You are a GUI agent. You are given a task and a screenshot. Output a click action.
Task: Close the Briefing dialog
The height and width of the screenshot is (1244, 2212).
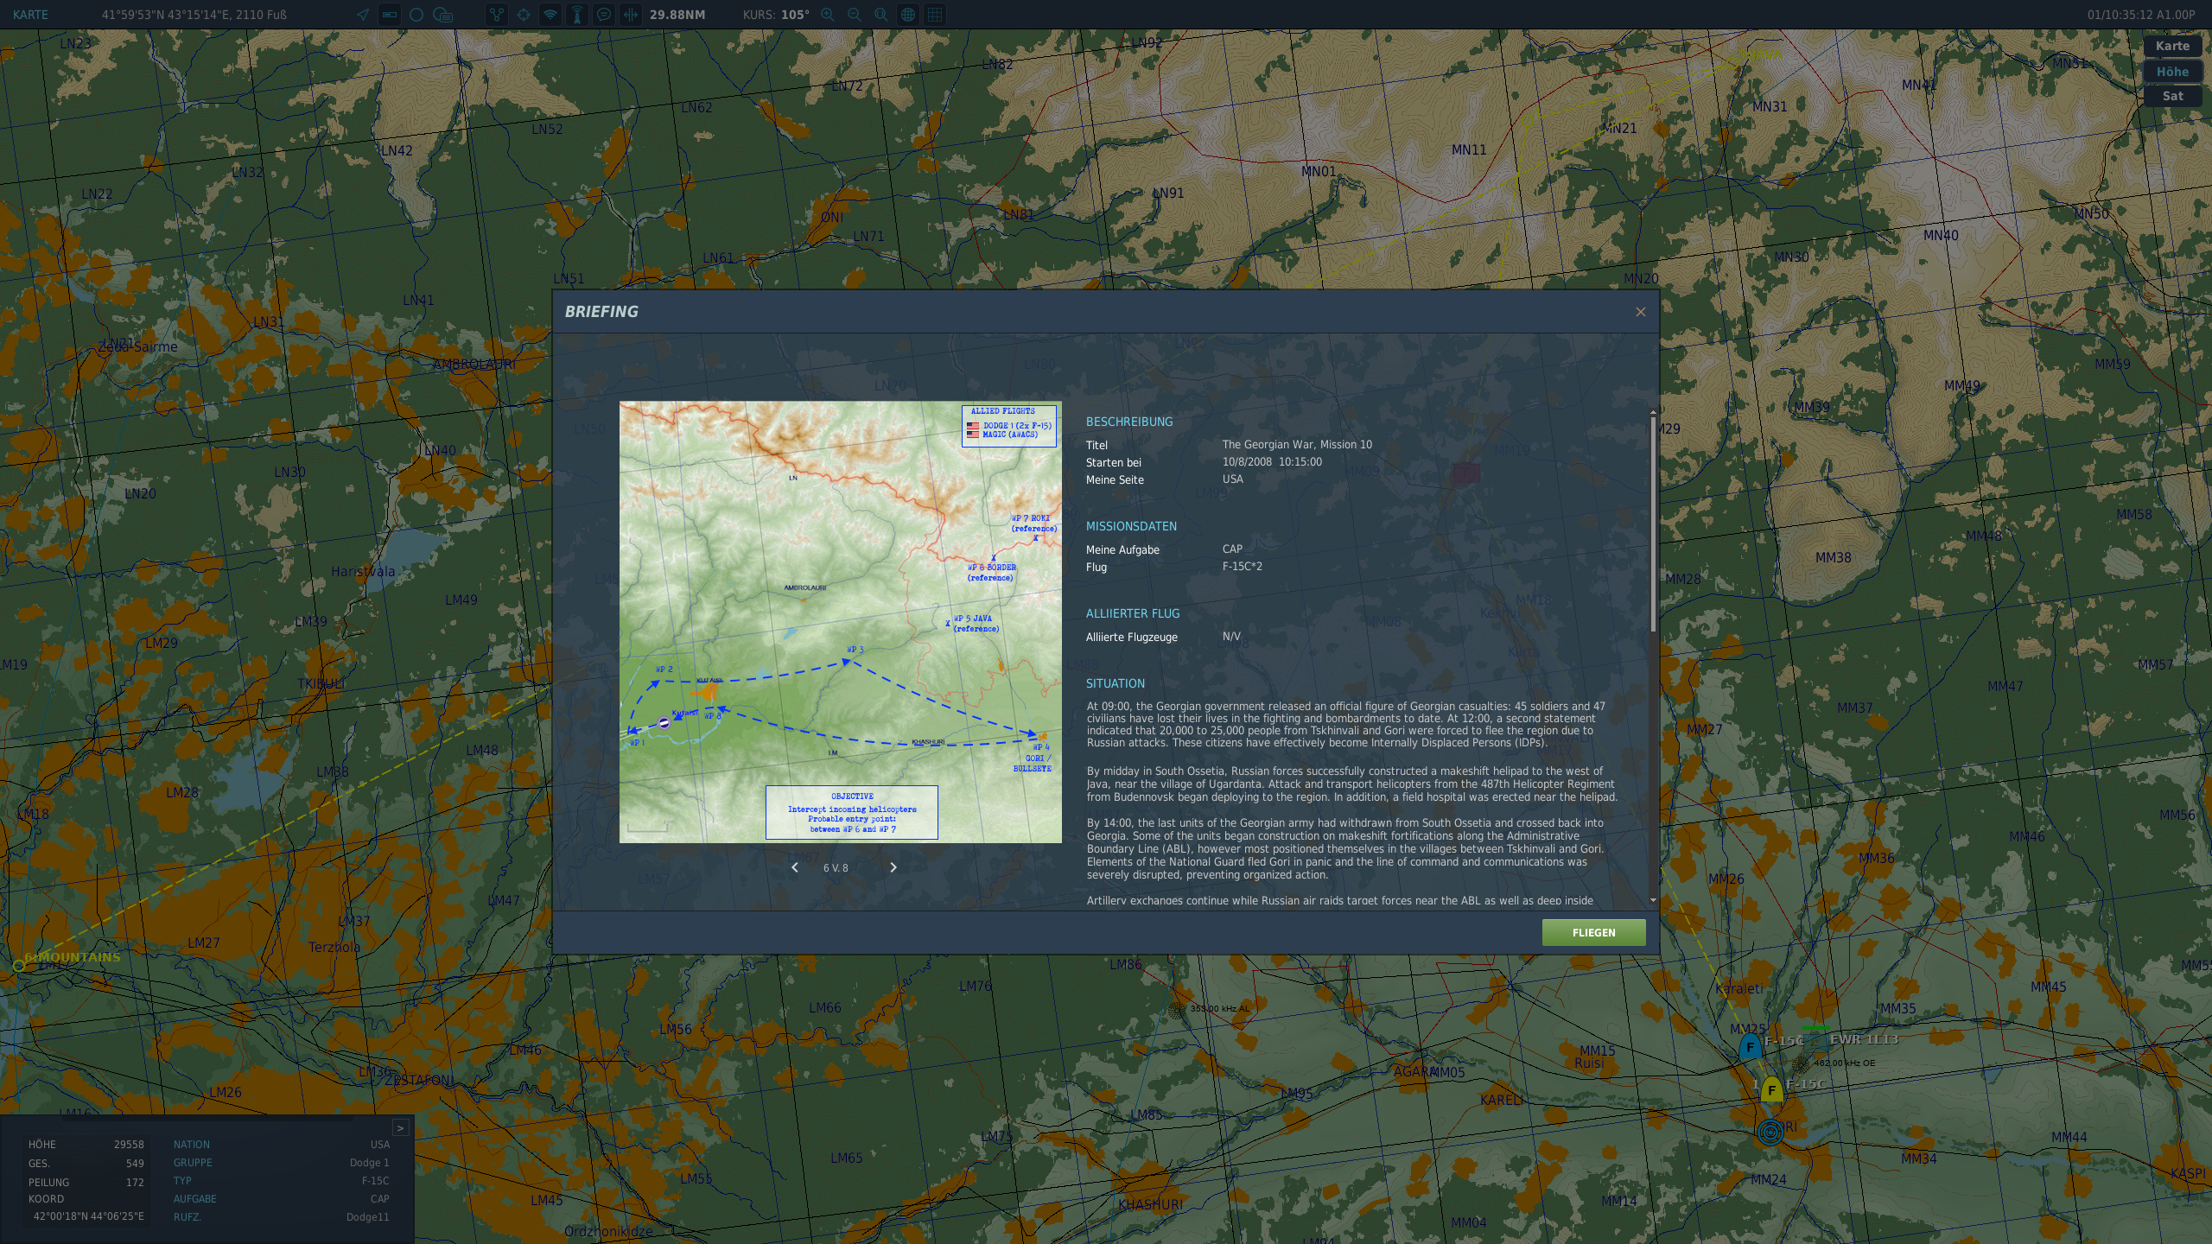click(1640, 312)
